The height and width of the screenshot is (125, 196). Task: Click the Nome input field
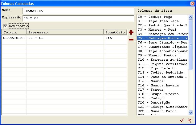(78, 11)
